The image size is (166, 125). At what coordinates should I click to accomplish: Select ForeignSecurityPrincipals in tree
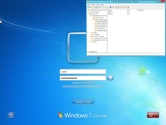[100, 38]
